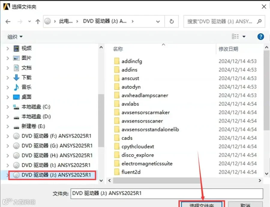Select 文档 in the navigation tree

pos(26,68)
